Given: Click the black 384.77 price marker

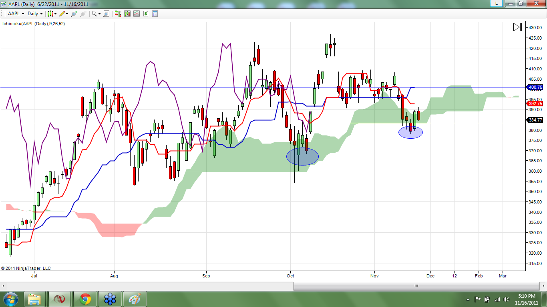Looking at the screenshot, I should (x=535, y=120).
